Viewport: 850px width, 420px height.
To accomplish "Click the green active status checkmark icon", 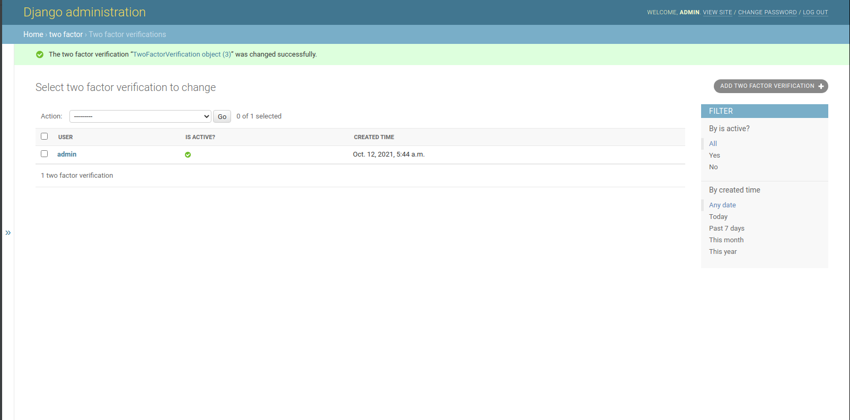I will (188, 155).
